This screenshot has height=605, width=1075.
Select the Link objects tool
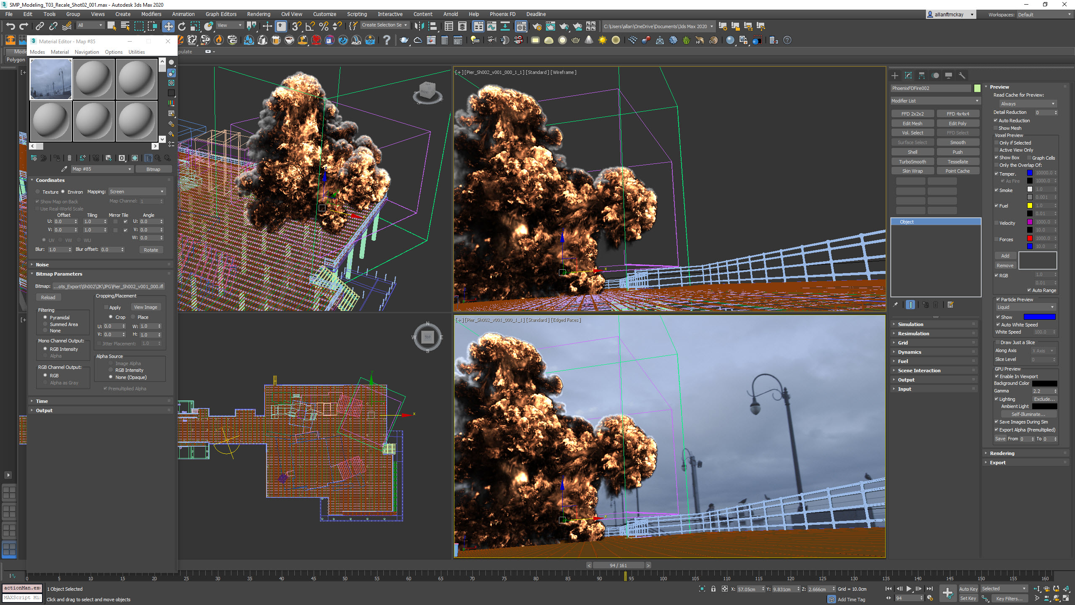tap(39, 26)
